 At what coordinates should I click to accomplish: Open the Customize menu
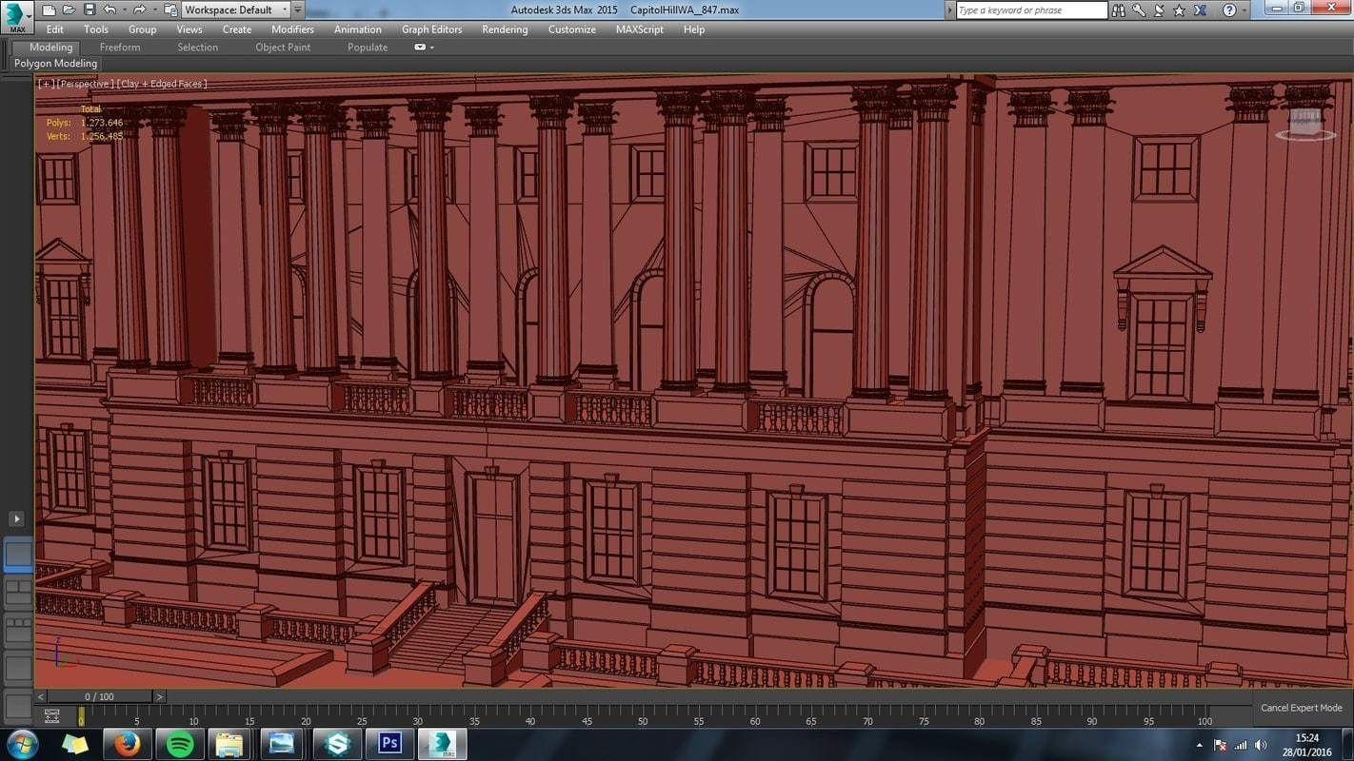[572, 29]
